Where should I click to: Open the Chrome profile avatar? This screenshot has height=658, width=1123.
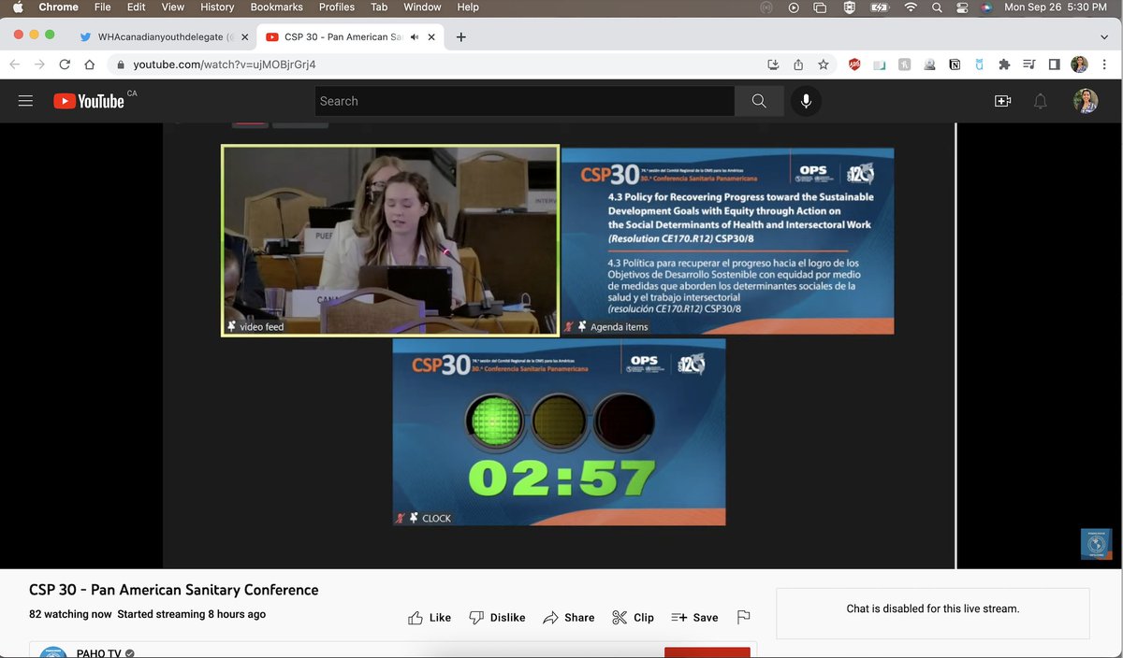point(1079,64)
